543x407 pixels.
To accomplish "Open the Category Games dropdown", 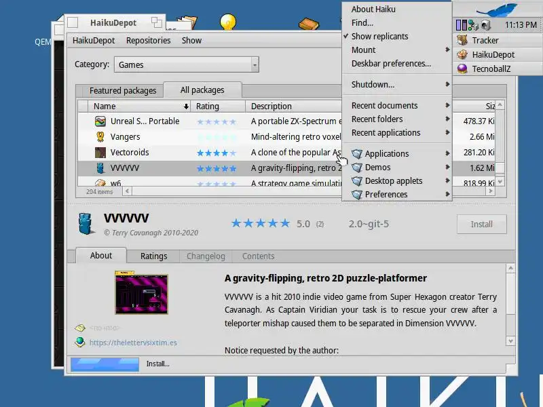I will click(x=187, y=64).
